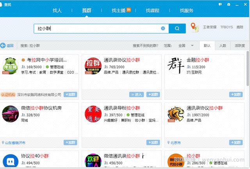
Task: Open the blue chat-face group avatar
Action: click(11, 161)
